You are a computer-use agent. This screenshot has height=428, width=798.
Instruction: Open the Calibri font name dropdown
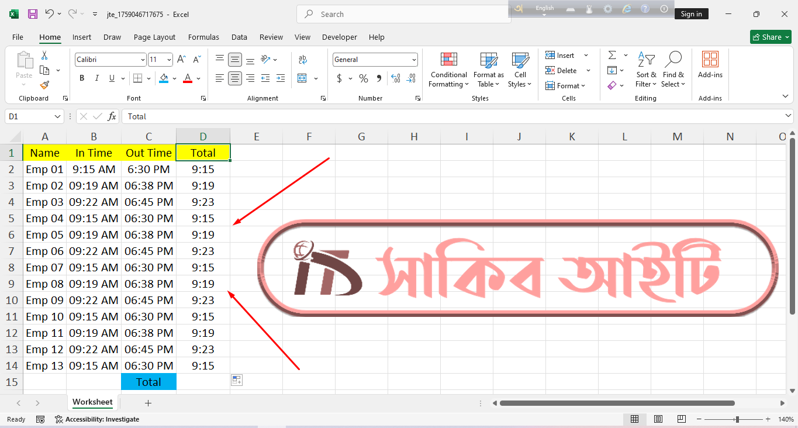tap(143, 60)
